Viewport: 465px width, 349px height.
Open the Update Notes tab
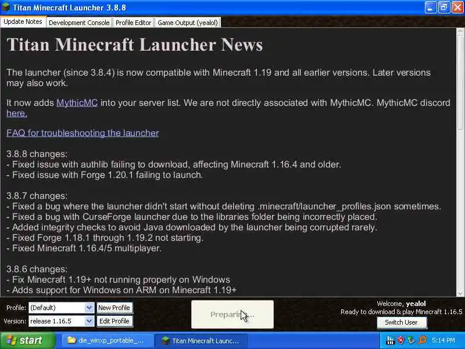coord(23,22)
